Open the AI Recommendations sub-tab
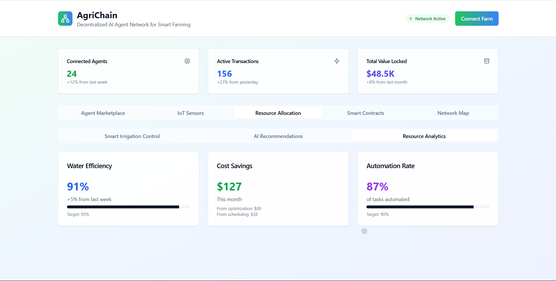556x281 pixels. click(x=278, y=136)
